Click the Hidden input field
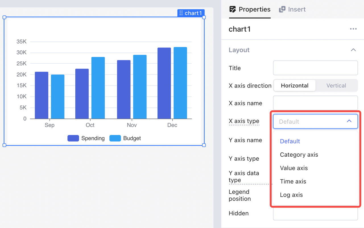 [315, 214]
